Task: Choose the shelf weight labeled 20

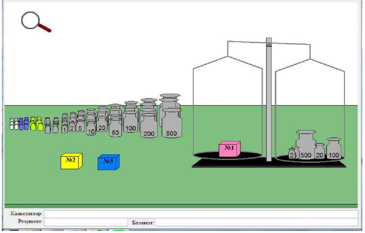Action: [102, 124]
